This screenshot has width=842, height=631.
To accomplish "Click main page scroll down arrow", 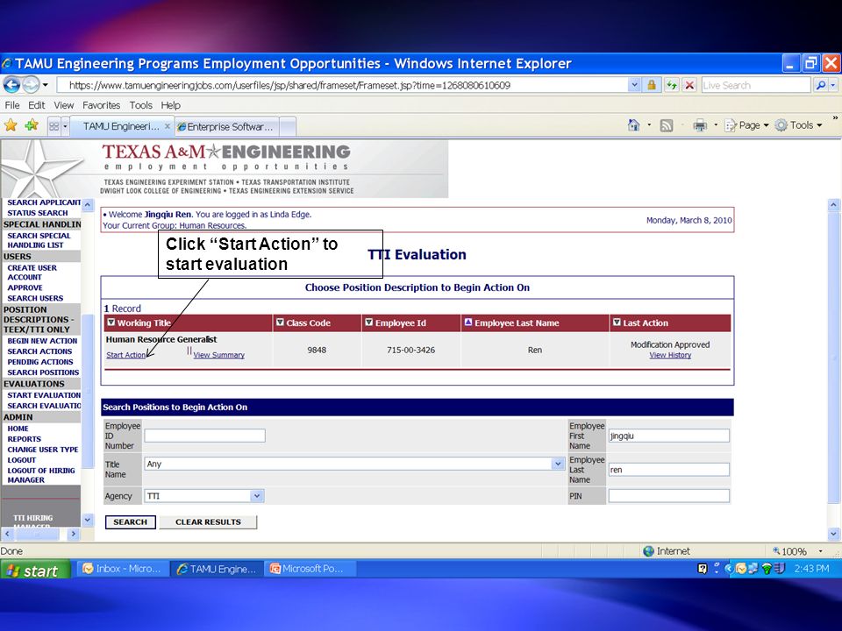I will point(833,534).
